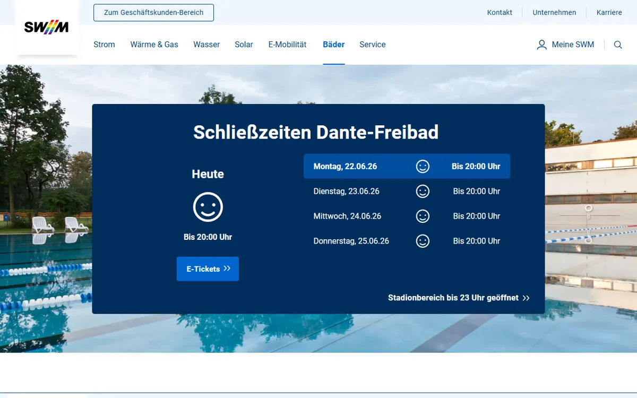Click smiley icon in Donnerstag row
The height and width of the screenshot is (398, 637).
pos(423,241)
